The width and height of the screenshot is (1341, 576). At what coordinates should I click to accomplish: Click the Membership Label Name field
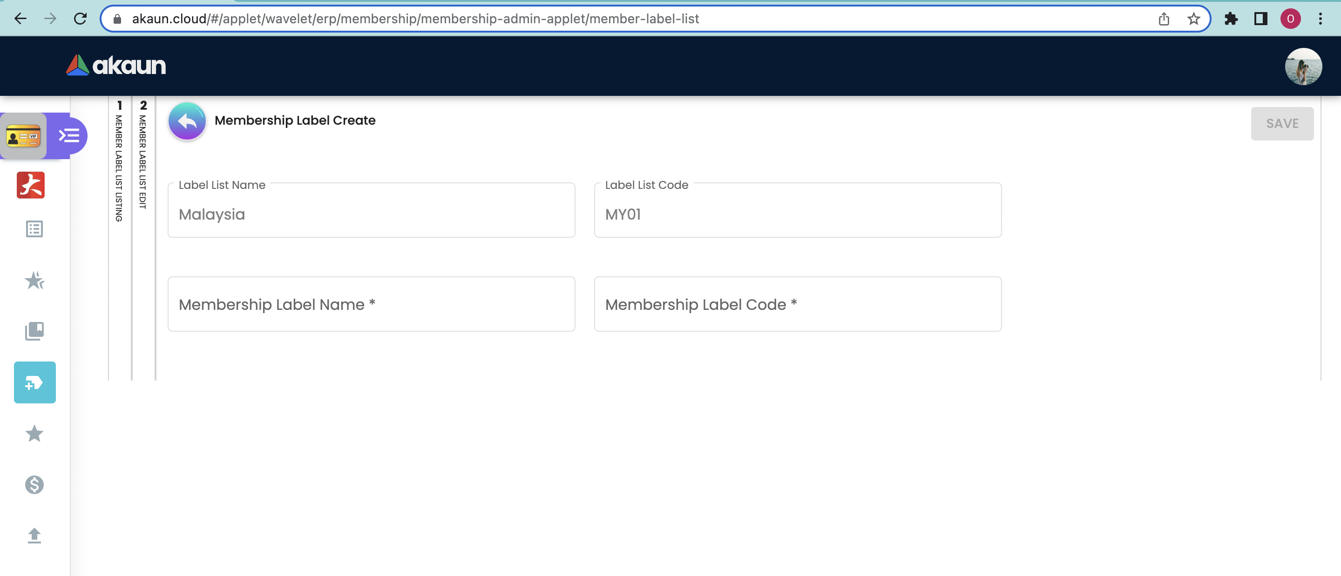click(x=371, y=304)
